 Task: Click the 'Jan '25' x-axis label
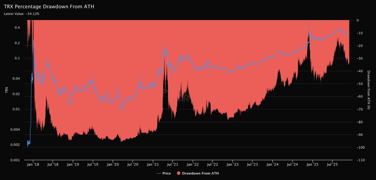pyautogui.click(x=313, y=164)
